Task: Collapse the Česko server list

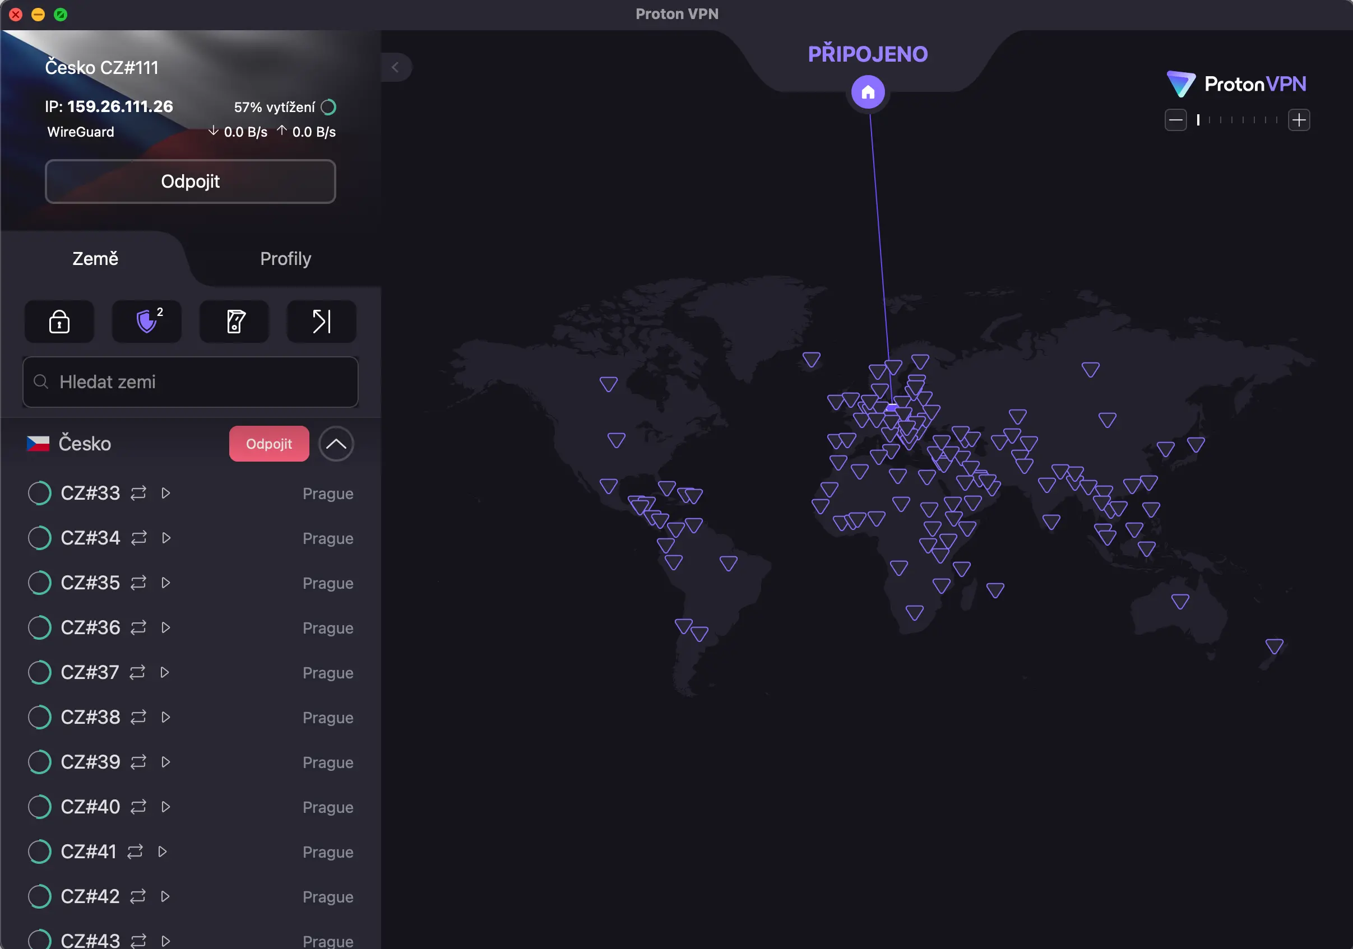Action: coord(336,444)
